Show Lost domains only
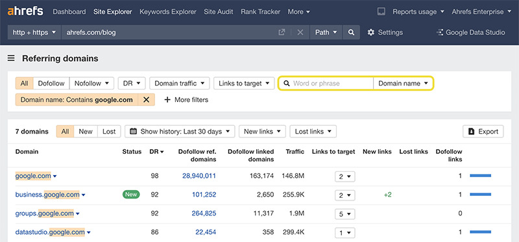This screenshot has height=242, width=519. [109, 132]
